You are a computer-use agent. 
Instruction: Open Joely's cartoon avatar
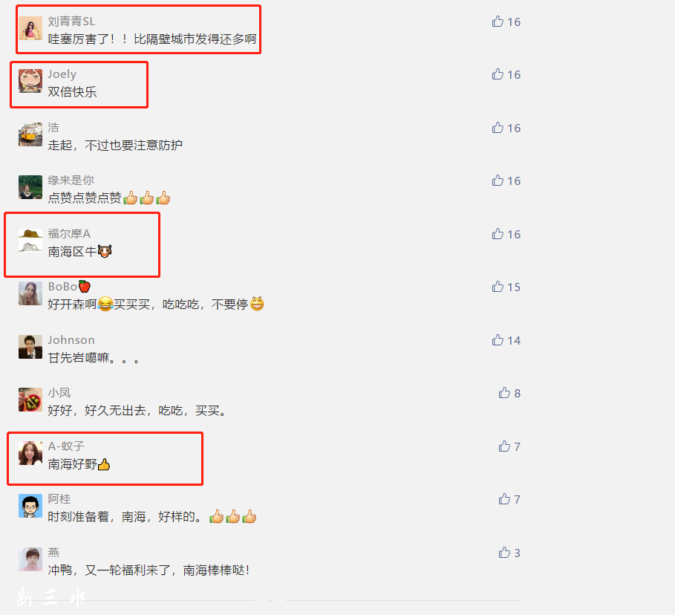click(30, 81)
